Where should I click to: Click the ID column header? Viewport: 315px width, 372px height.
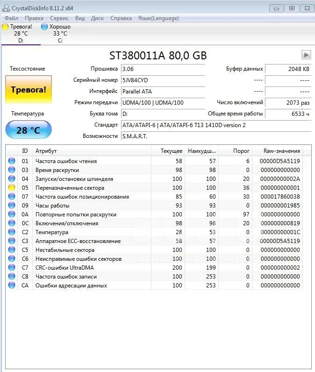(x=25, y=150)
